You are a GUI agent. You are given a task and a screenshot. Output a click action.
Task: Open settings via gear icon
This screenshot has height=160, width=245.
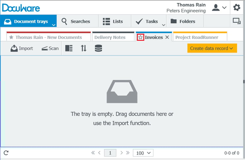[236, 8]
